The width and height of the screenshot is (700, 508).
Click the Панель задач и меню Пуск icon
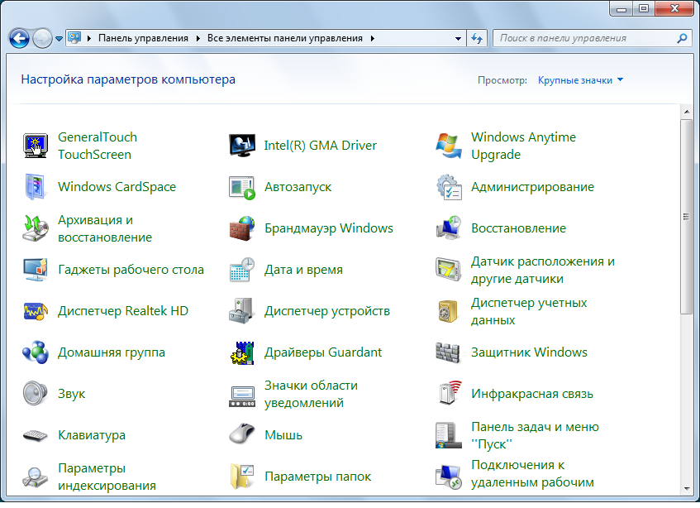tap(449, 435)
